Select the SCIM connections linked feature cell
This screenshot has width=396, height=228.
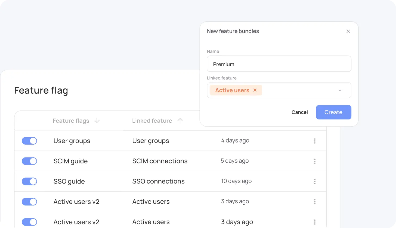click(160, 161)
